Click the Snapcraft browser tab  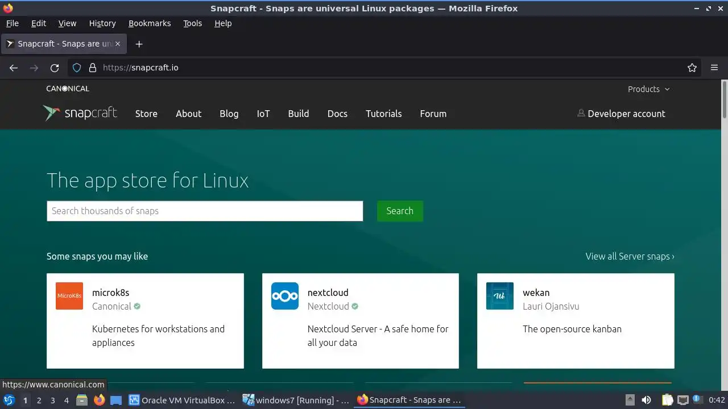64,44
